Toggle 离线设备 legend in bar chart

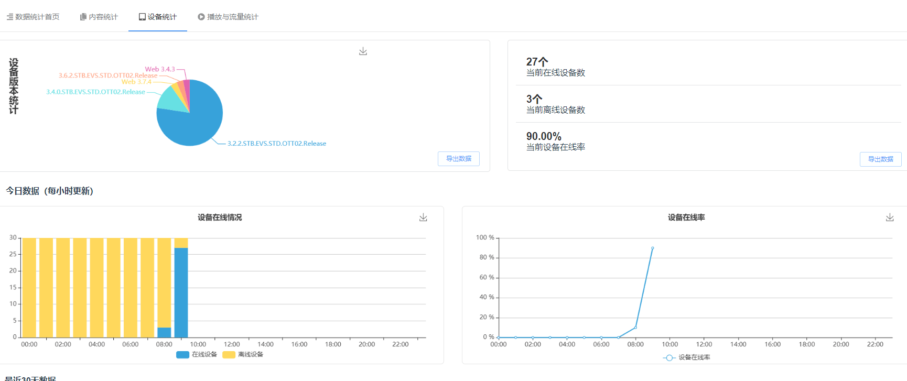pyautogui.click(x=243, y=355)
